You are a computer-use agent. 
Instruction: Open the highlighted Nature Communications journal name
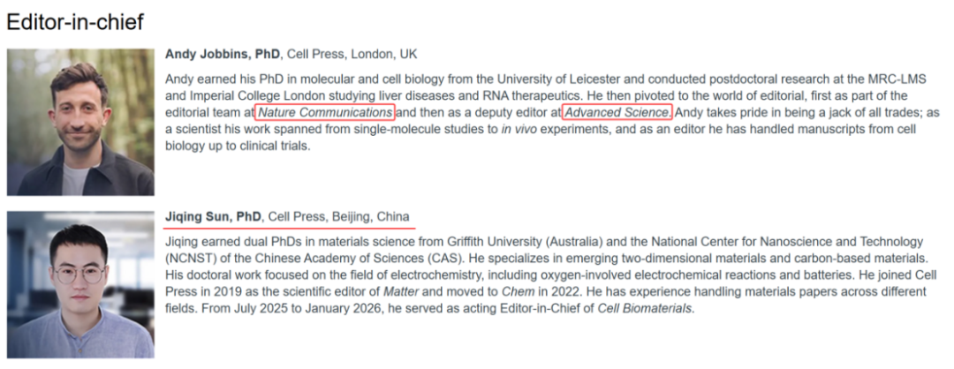click(324, 113)
